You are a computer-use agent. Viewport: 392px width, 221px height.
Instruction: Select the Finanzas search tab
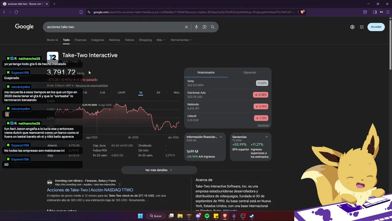pyautogui.click(x=80, y=40)
